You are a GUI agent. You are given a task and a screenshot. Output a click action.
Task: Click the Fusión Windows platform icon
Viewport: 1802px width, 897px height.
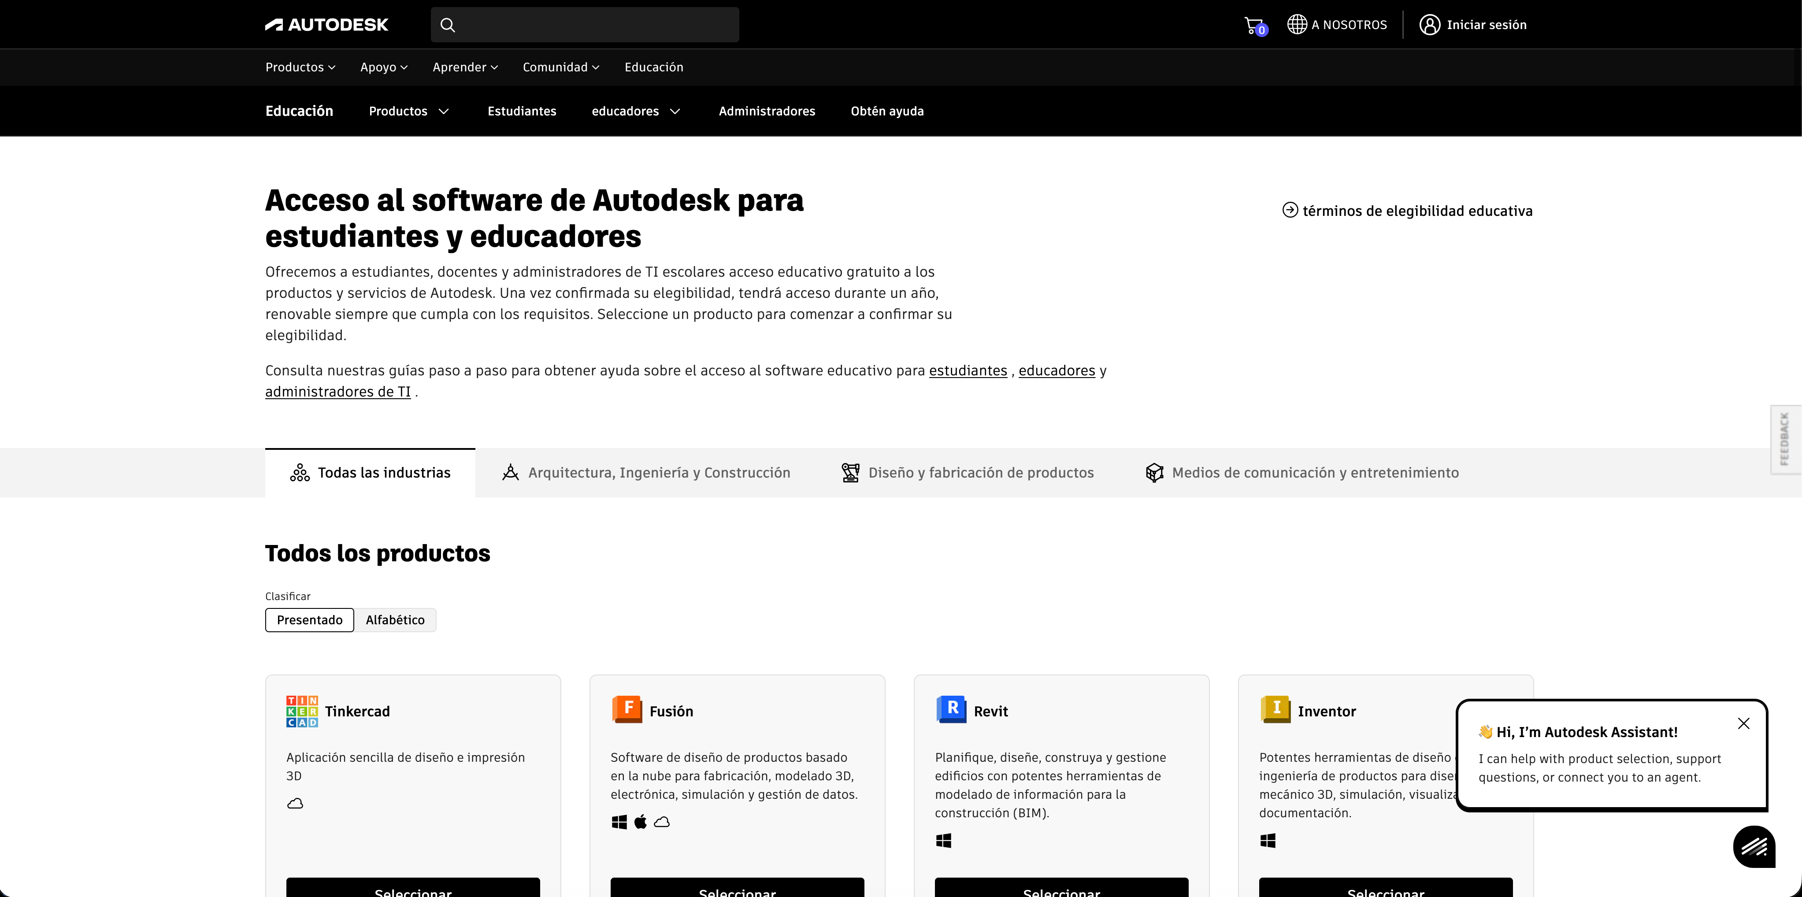tap(619, 822)
